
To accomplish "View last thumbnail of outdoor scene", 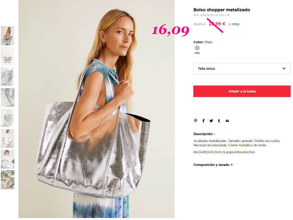I will pos(8,180).
